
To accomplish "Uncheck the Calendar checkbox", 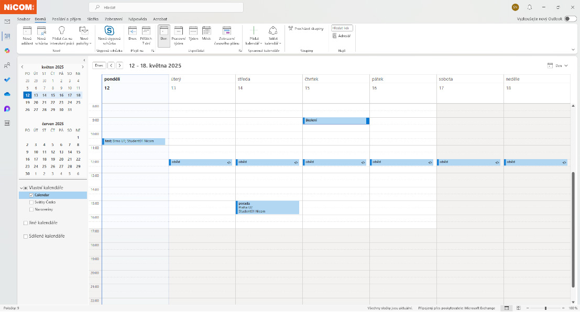I will coord(31,195).
